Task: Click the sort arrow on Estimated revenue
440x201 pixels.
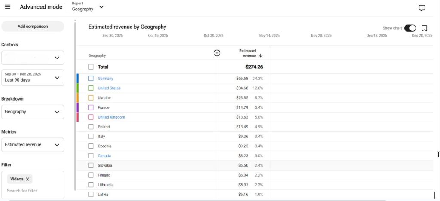Action: pos(260,55)
